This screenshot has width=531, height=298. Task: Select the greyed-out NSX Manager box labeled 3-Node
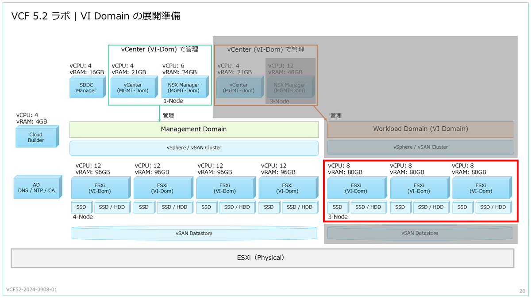click(x=290, y=87)
